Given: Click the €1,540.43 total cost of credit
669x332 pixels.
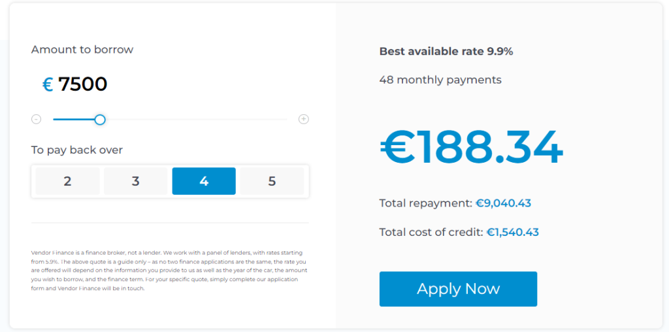Looking at the screenshot, I should click(x=512, y=232).
